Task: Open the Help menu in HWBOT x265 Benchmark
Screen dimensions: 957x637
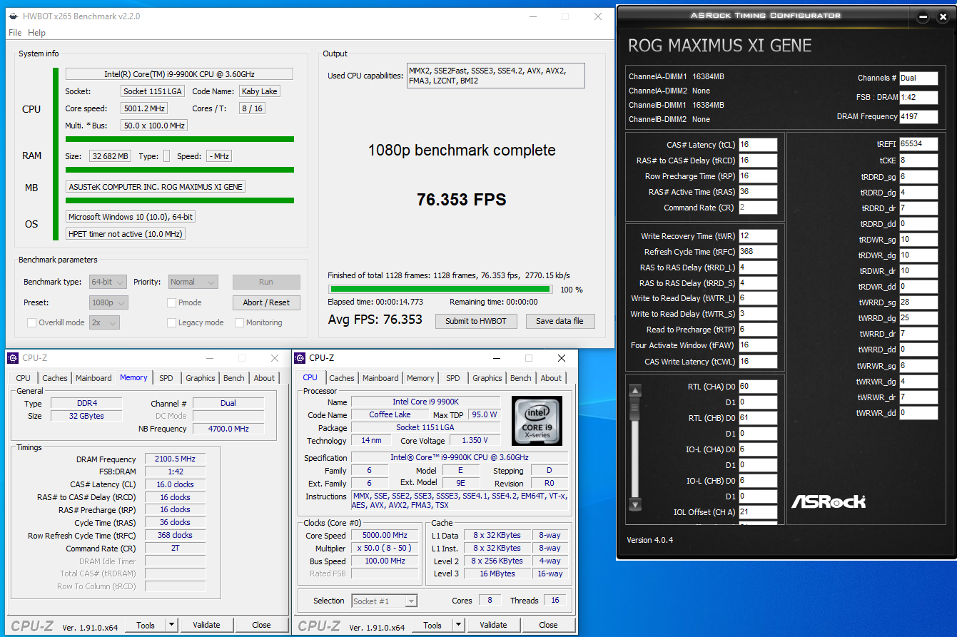Action: coord(36,33)
